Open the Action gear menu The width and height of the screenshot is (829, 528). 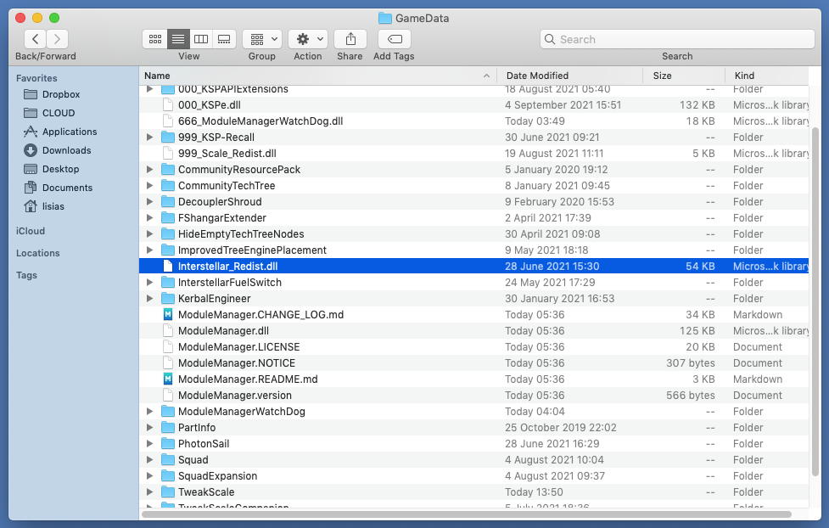click(308, 39)
